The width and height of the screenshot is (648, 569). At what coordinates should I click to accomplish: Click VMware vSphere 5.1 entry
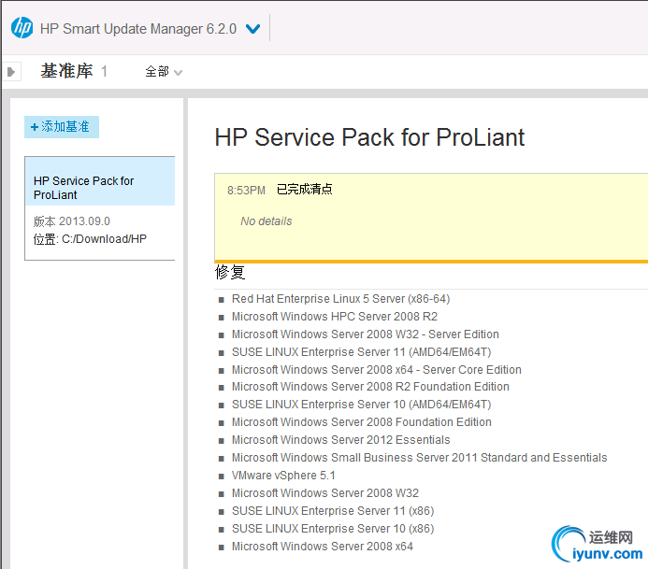click(283, 476)
